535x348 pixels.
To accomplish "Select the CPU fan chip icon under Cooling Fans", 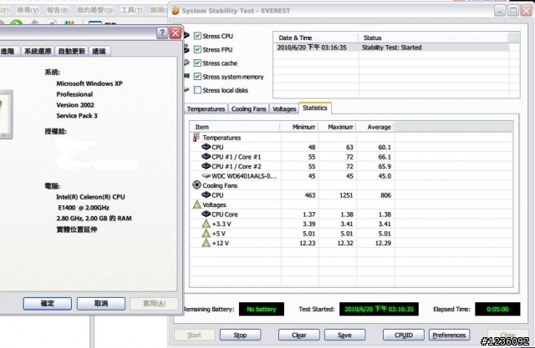I will [x=206, y=194].
